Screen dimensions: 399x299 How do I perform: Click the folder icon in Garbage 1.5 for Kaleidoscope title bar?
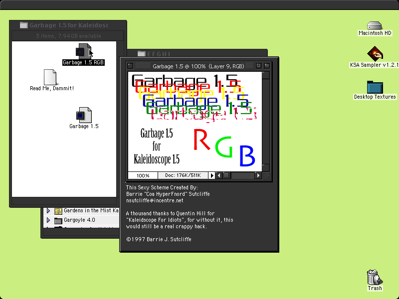pos(23,25)
